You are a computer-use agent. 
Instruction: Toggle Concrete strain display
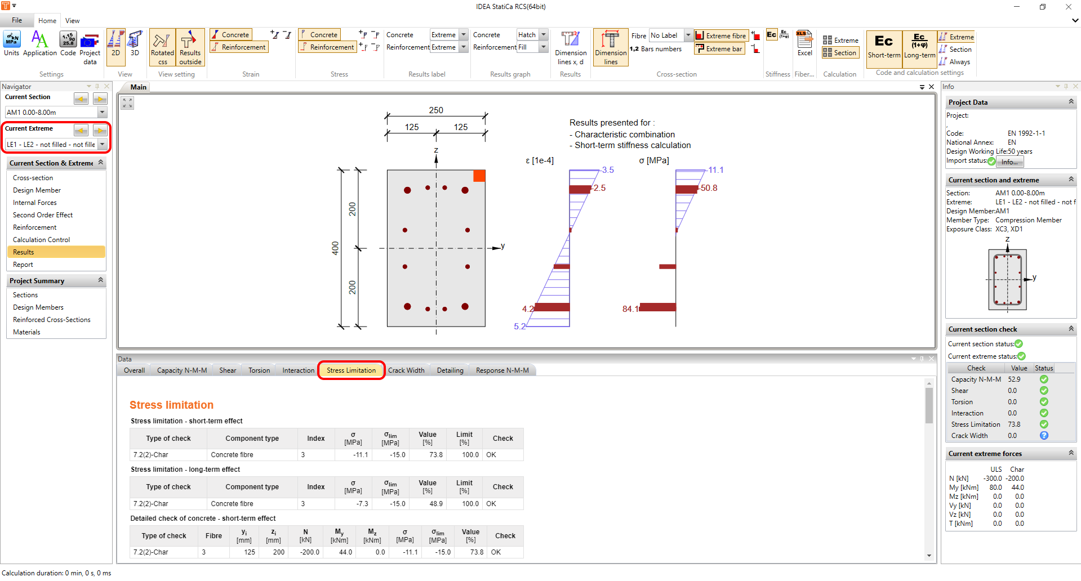coord(231,35)
